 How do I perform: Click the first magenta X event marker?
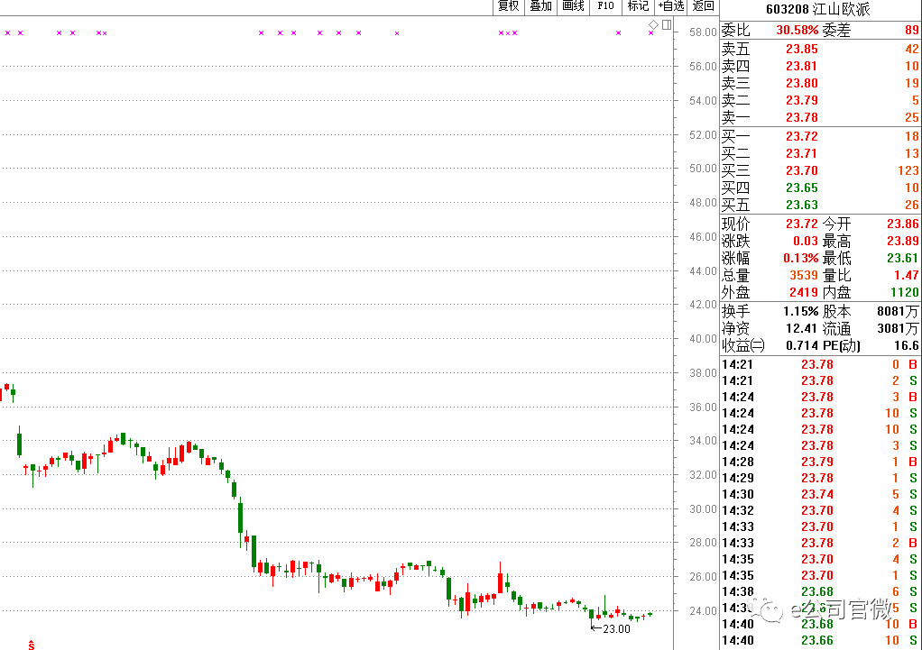7,33
